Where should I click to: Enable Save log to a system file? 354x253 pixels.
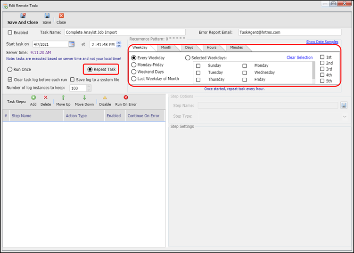pyautogui.click(x=72, y=80)
